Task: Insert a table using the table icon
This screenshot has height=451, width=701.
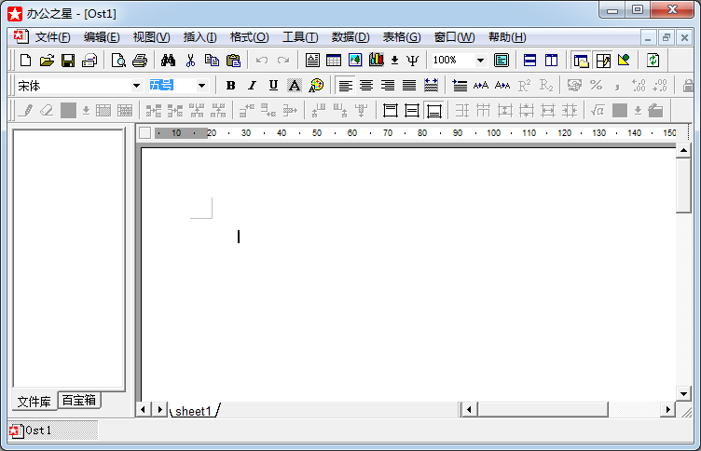Action: 334,61
